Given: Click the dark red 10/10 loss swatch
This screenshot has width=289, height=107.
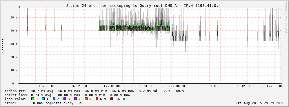Looking at the screenshot, I should (x=112, y=99).
